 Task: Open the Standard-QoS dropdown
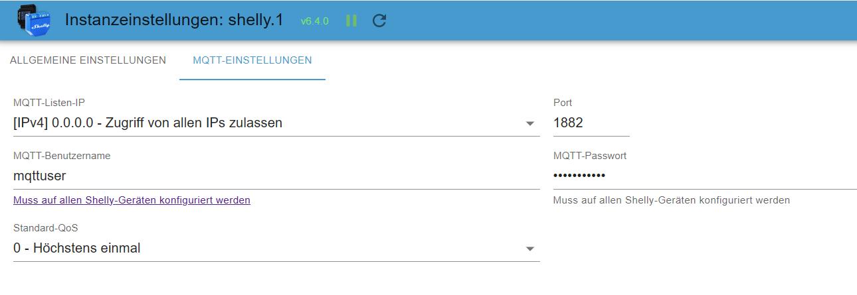(276, 249)
